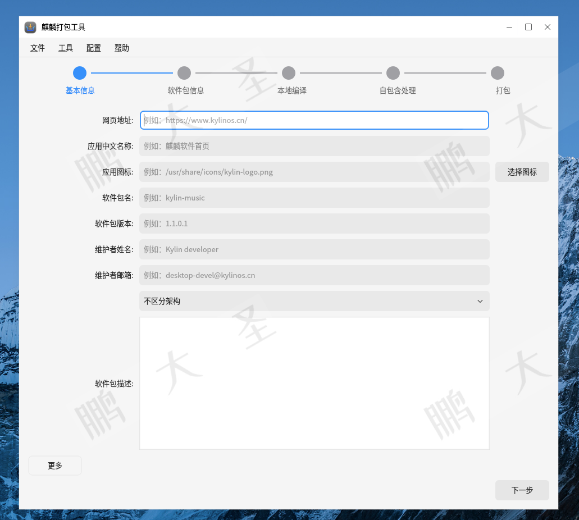Click into the 软件包描述 text area
The width and height of the screenshot is (579, 520).
pyautogui.click(x=314, y=383)
